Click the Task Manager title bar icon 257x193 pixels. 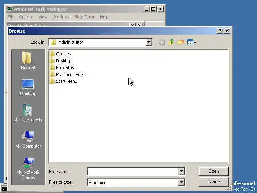[10, 9]
